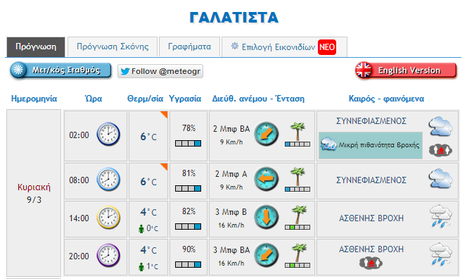The width and height of the screenshot is (467, 279).
Task: Click the orange corner marker on 08:00 temperature
Action: (164, 167)
